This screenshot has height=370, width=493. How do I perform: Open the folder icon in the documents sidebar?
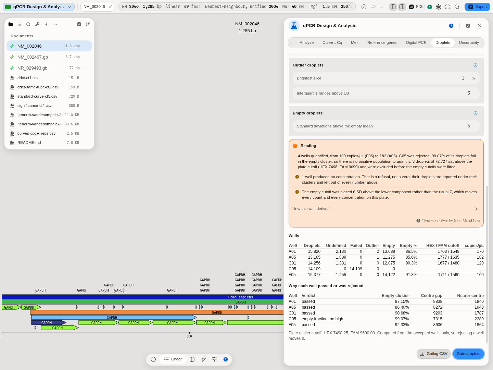pyautogui.click(x=11, y=24)
